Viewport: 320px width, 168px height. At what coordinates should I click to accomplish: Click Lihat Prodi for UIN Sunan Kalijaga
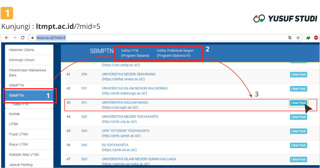pos(298,160)
